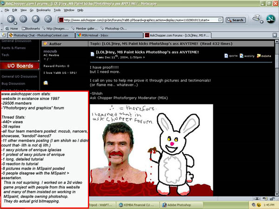
Task: Click the Author column header icon
Action: (46, 44)
